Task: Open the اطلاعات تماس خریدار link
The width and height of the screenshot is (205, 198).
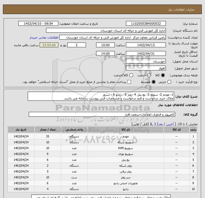Action: (x=44, y=37)
